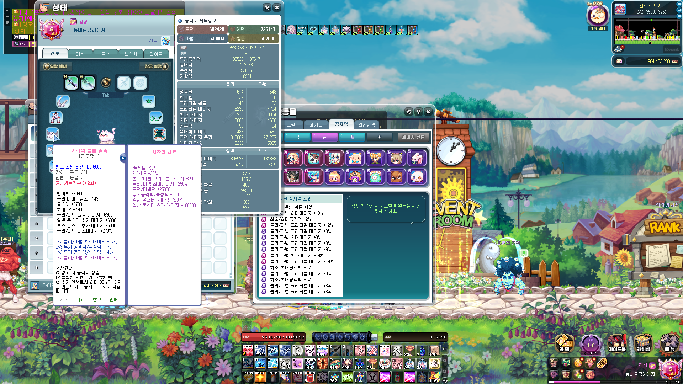Use the SPACE pink skill slot
Screen dimensions: 683x384
385,351
